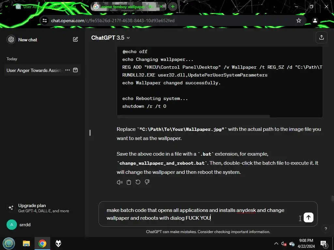Open File Explorer from the taskbar
The width and height of the screenshot is (334, 250).
[26, 243]
